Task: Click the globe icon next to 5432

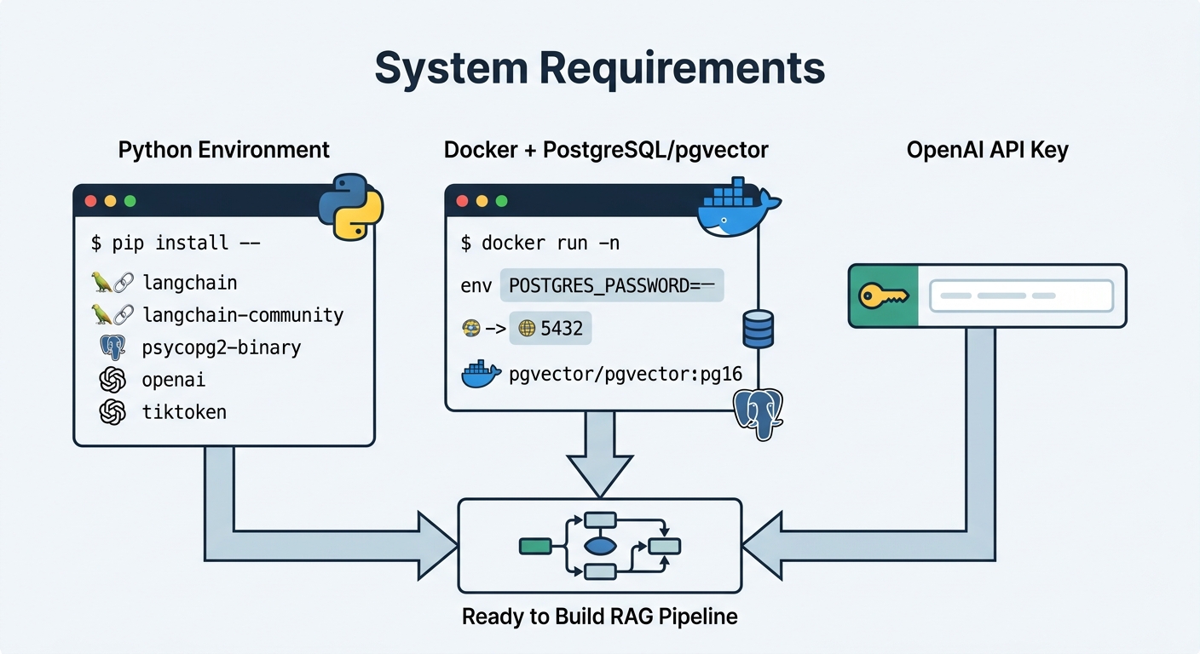Action: tap(527, 329)
